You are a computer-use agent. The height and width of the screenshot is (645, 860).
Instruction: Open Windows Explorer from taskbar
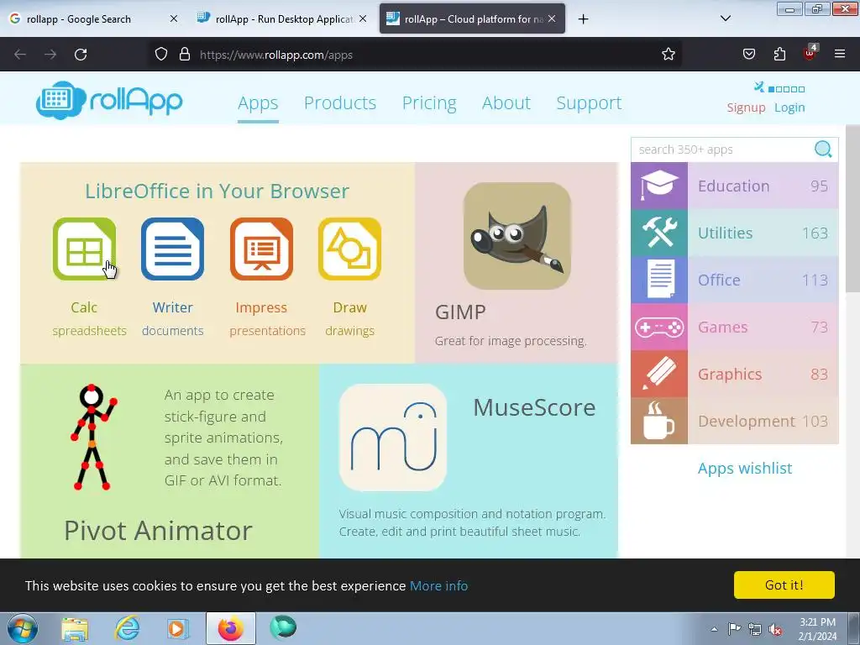[75, 628]
